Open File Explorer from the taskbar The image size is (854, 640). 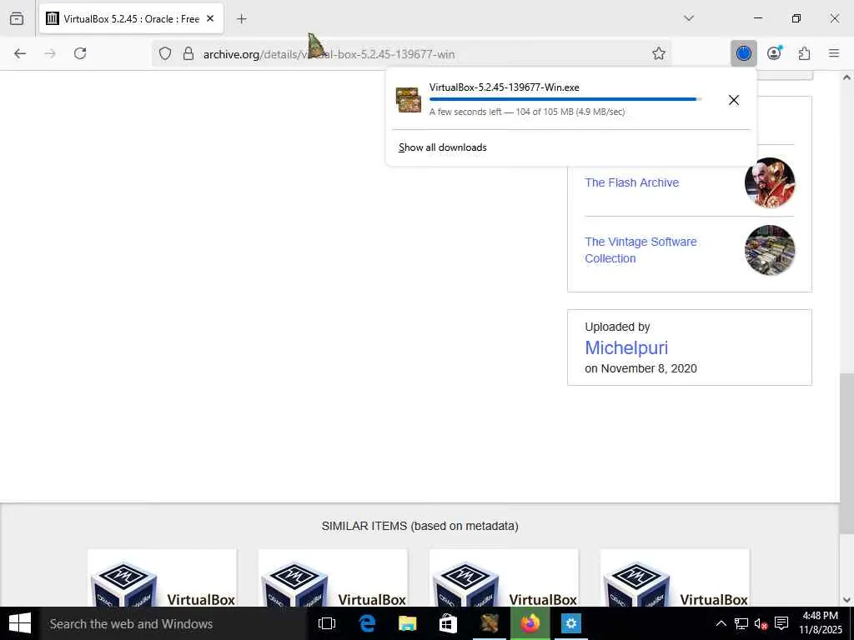[x=407, y=623]
